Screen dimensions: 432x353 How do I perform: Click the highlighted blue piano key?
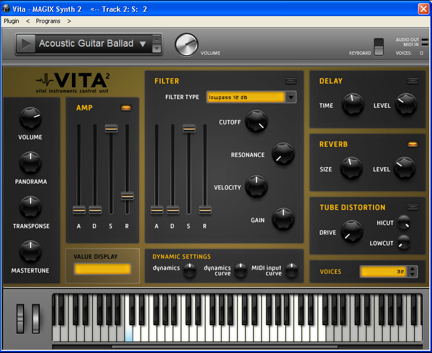pyautogui.click(x=129, y=333)
